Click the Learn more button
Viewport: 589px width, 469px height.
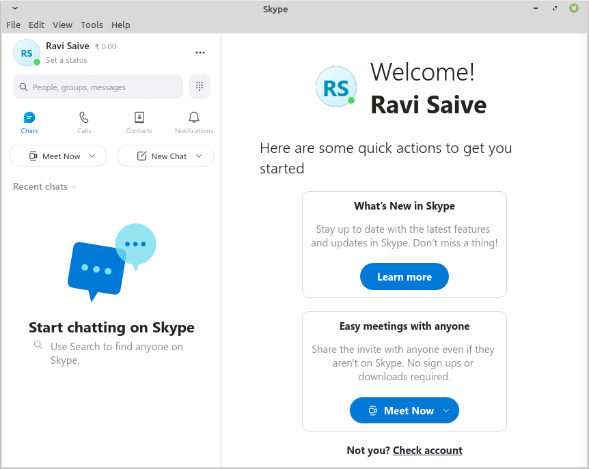tap(405, 276)
